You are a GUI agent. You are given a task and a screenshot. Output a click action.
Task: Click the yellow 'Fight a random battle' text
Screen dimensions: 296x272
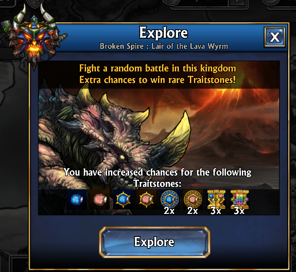coord(158,68)
